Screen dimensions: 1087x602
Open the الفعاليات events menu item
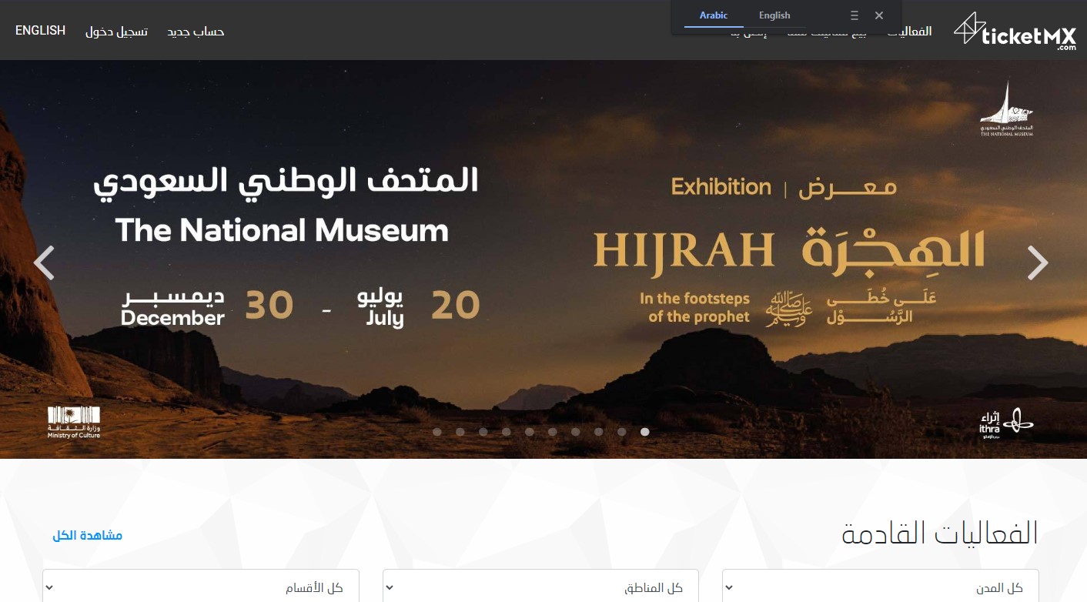910,32
